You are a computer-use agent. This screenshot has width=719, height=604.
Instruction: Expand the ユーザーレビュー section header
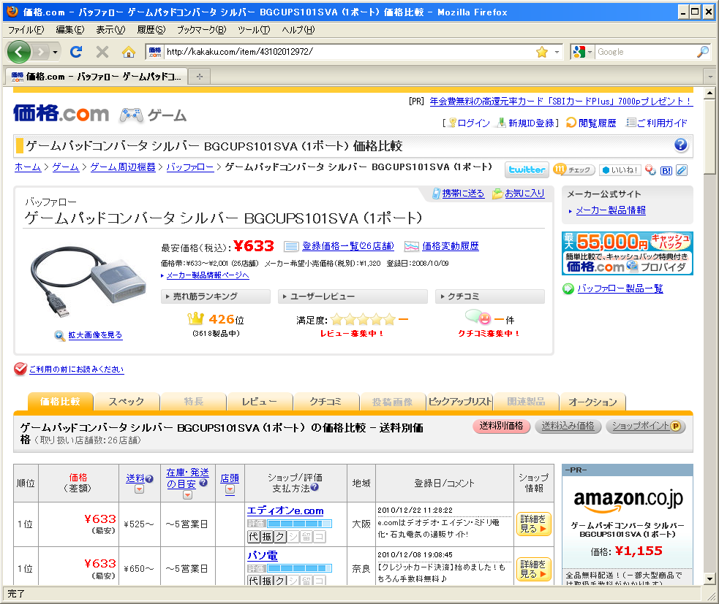click(x=353, y=297)
